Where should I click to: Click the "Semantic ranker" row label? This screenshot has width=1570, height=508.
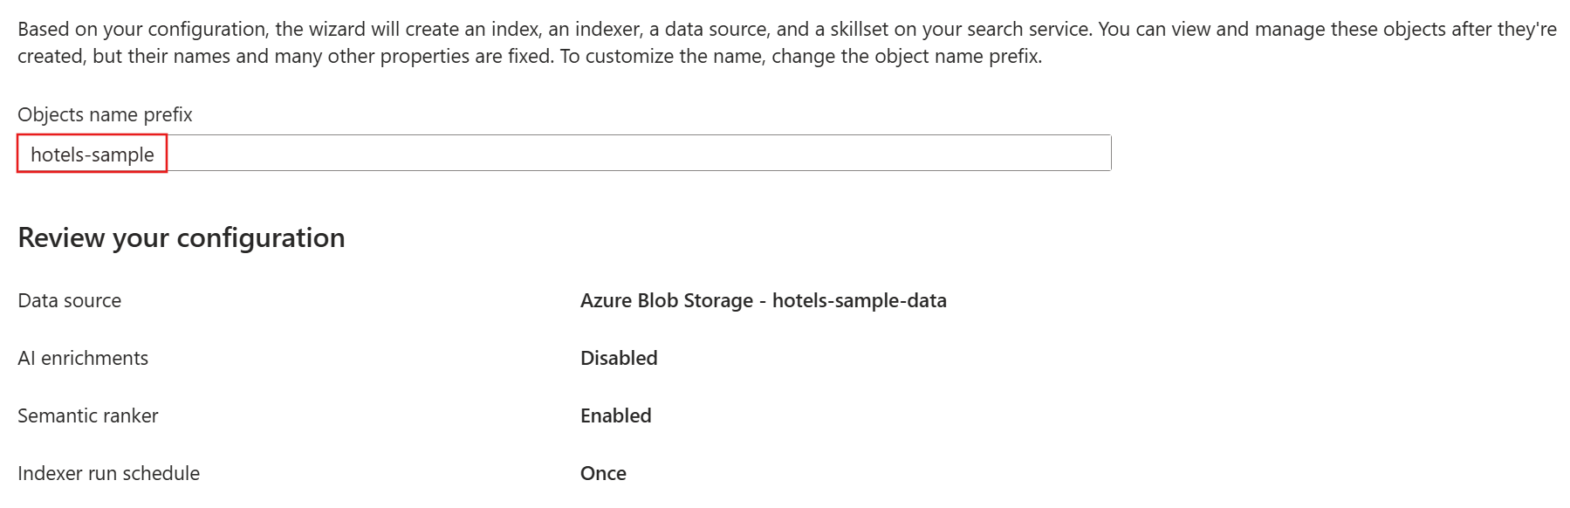(88, 415)
